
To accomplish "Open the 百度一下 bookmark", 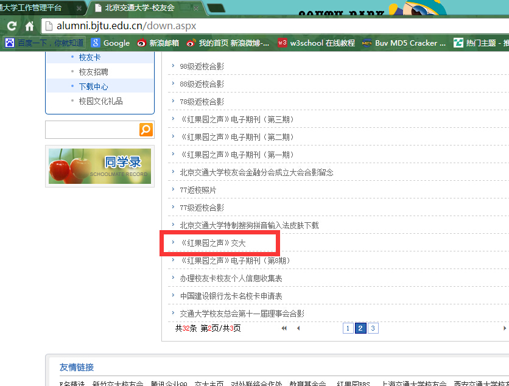I will pyautogui.click(x=44, y=43).
